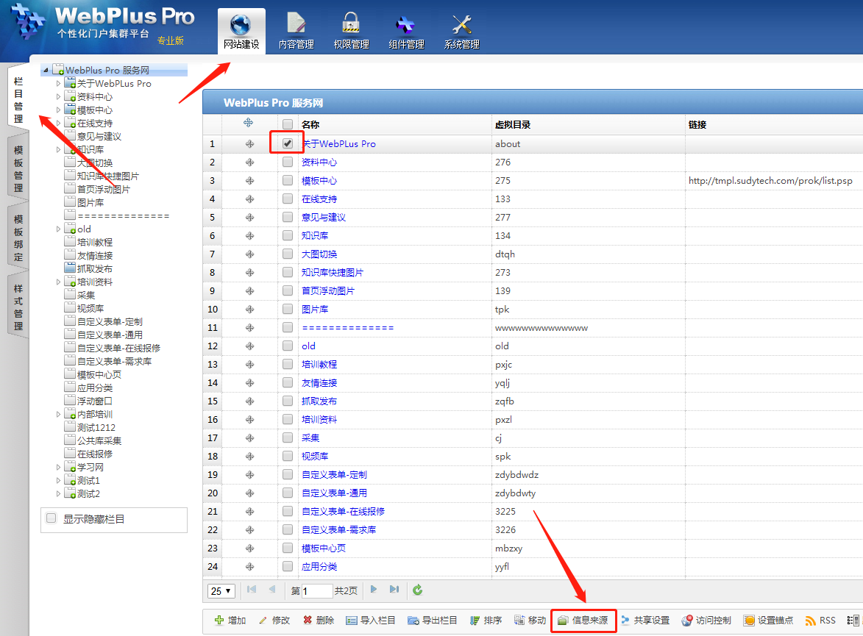Tick the select-all checkbox in table header
Image resolution: width=863 pixels, height=636 pixels.
(288, 125)
